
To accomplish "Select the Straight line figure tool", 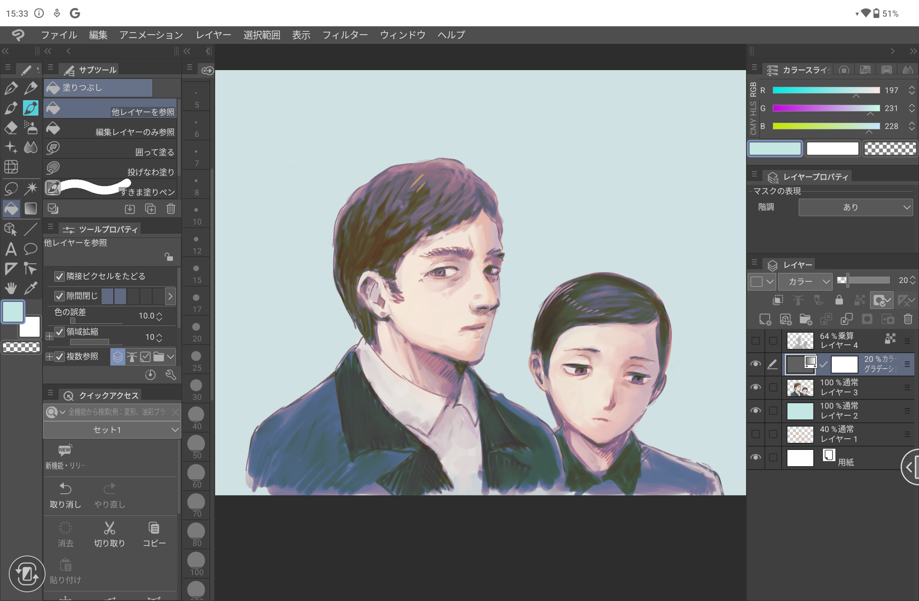I will click(x=30, y=229).
